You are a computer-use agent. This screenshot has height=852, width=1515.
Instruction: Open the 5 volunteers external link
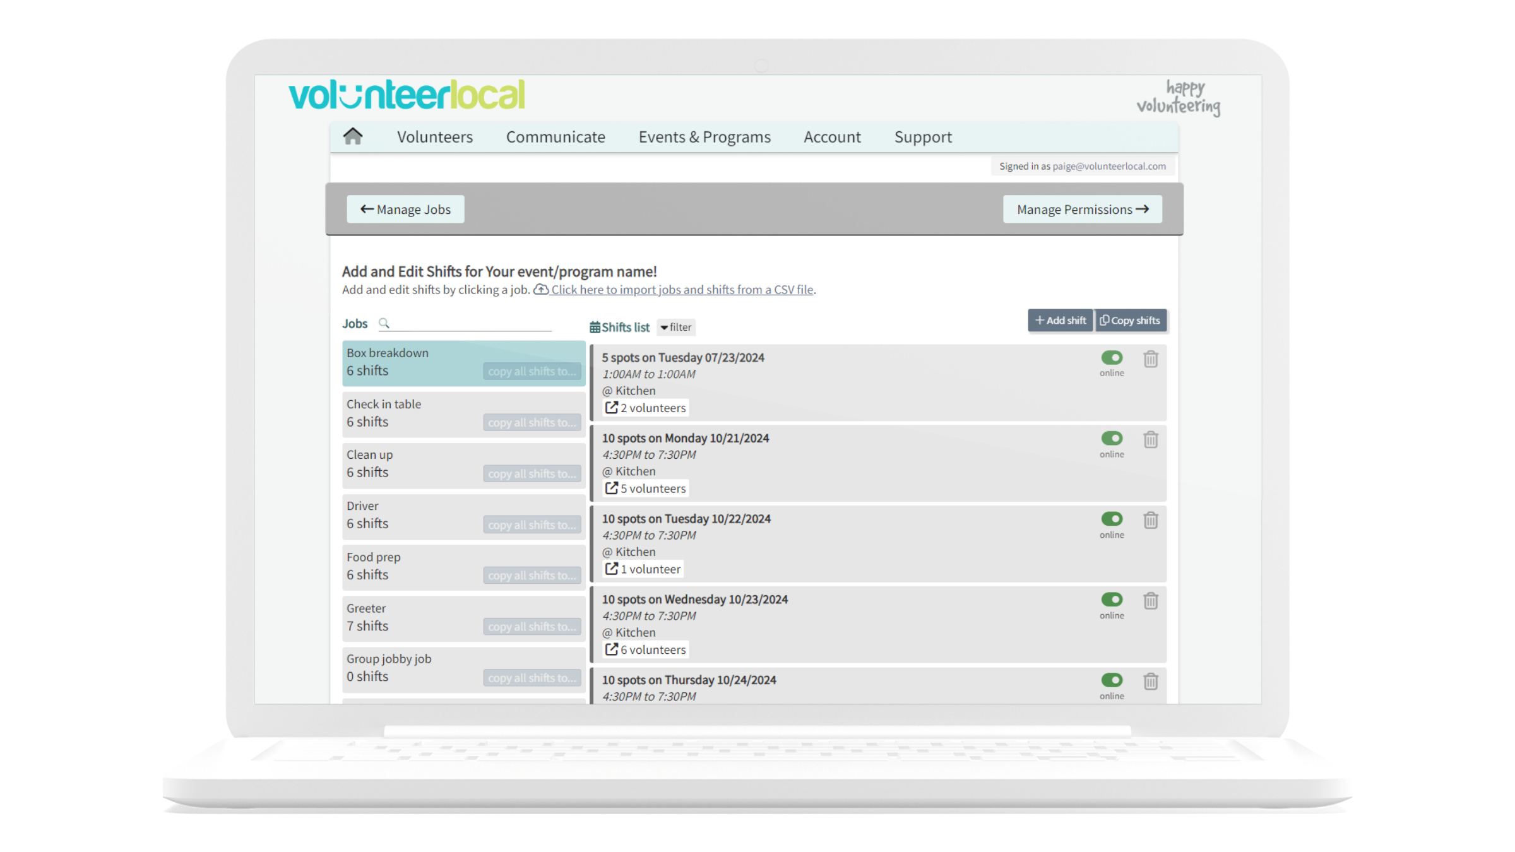(645, 488)
